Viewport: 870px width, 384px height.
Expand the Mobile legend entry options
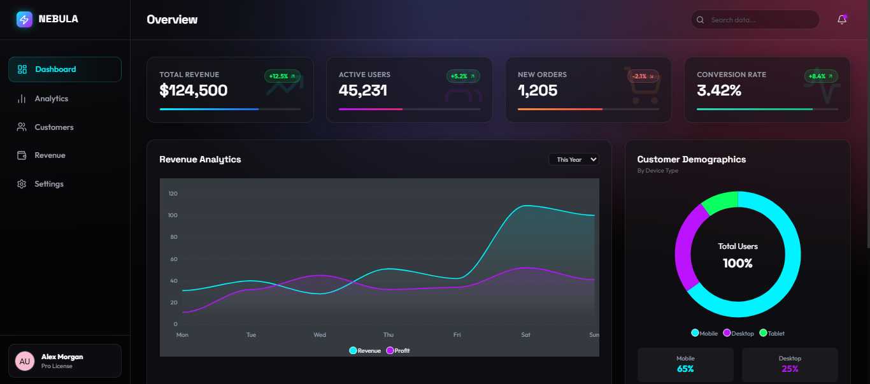click(703, 333)
